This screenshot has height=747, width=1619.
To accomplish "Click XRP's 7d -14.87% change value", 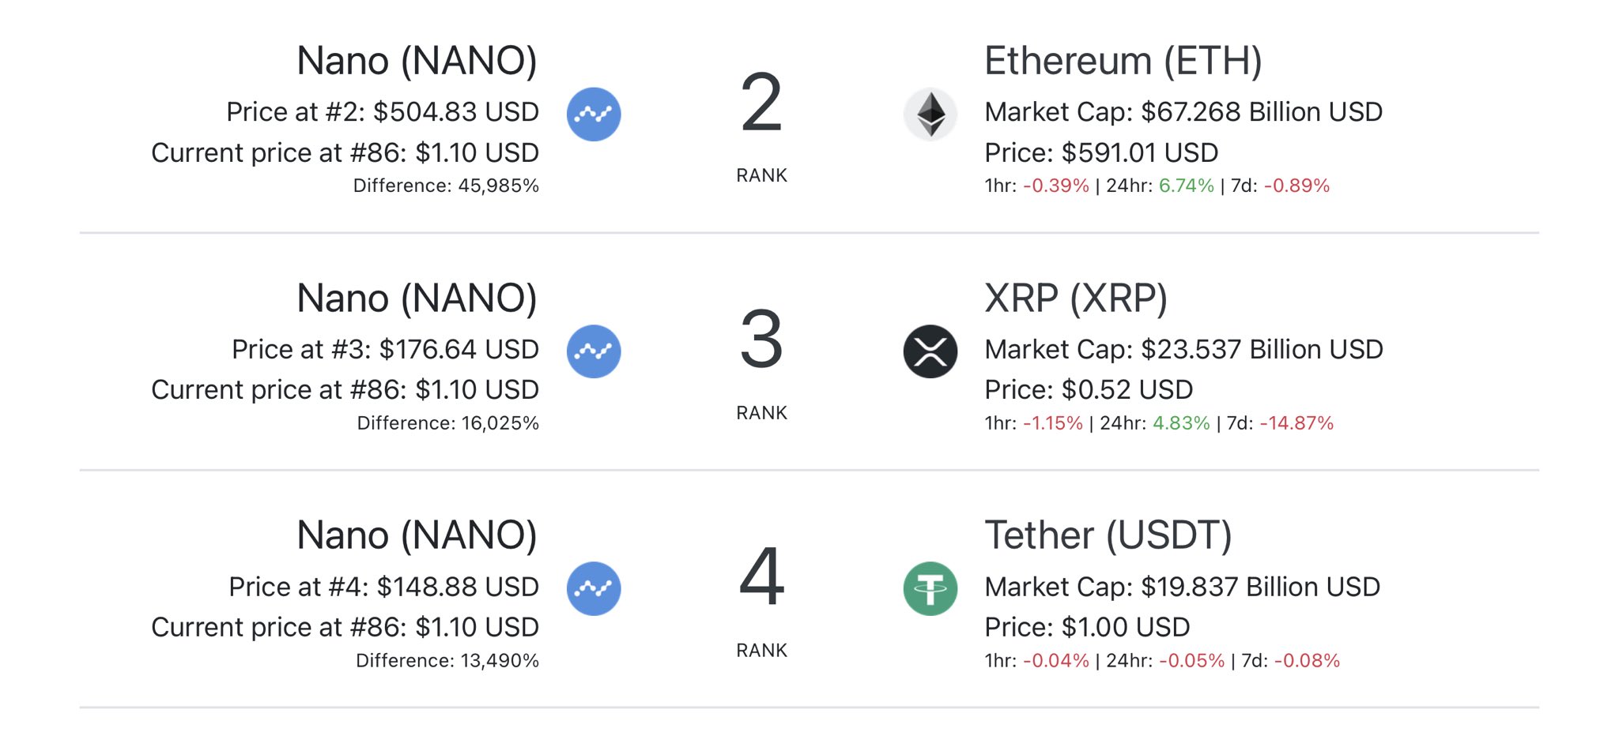I will [1296, 423].
